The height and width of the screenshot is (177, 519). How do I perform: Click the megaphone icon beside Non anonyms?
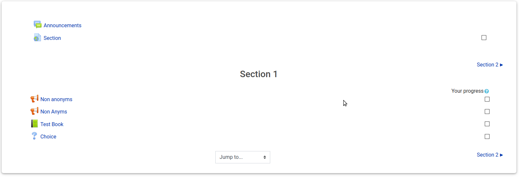pyautogui.click(x=34, y=99)
